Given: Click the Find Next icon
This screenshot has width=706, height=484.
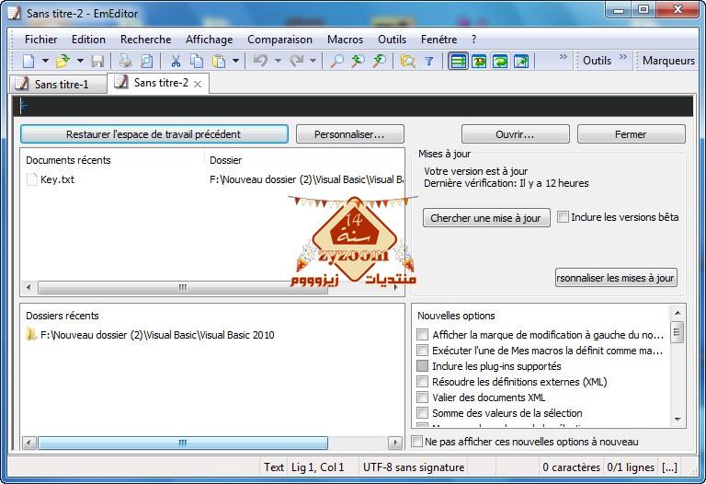Looking at the screenshot, I should pyautogui.click(x=380, y=61).
